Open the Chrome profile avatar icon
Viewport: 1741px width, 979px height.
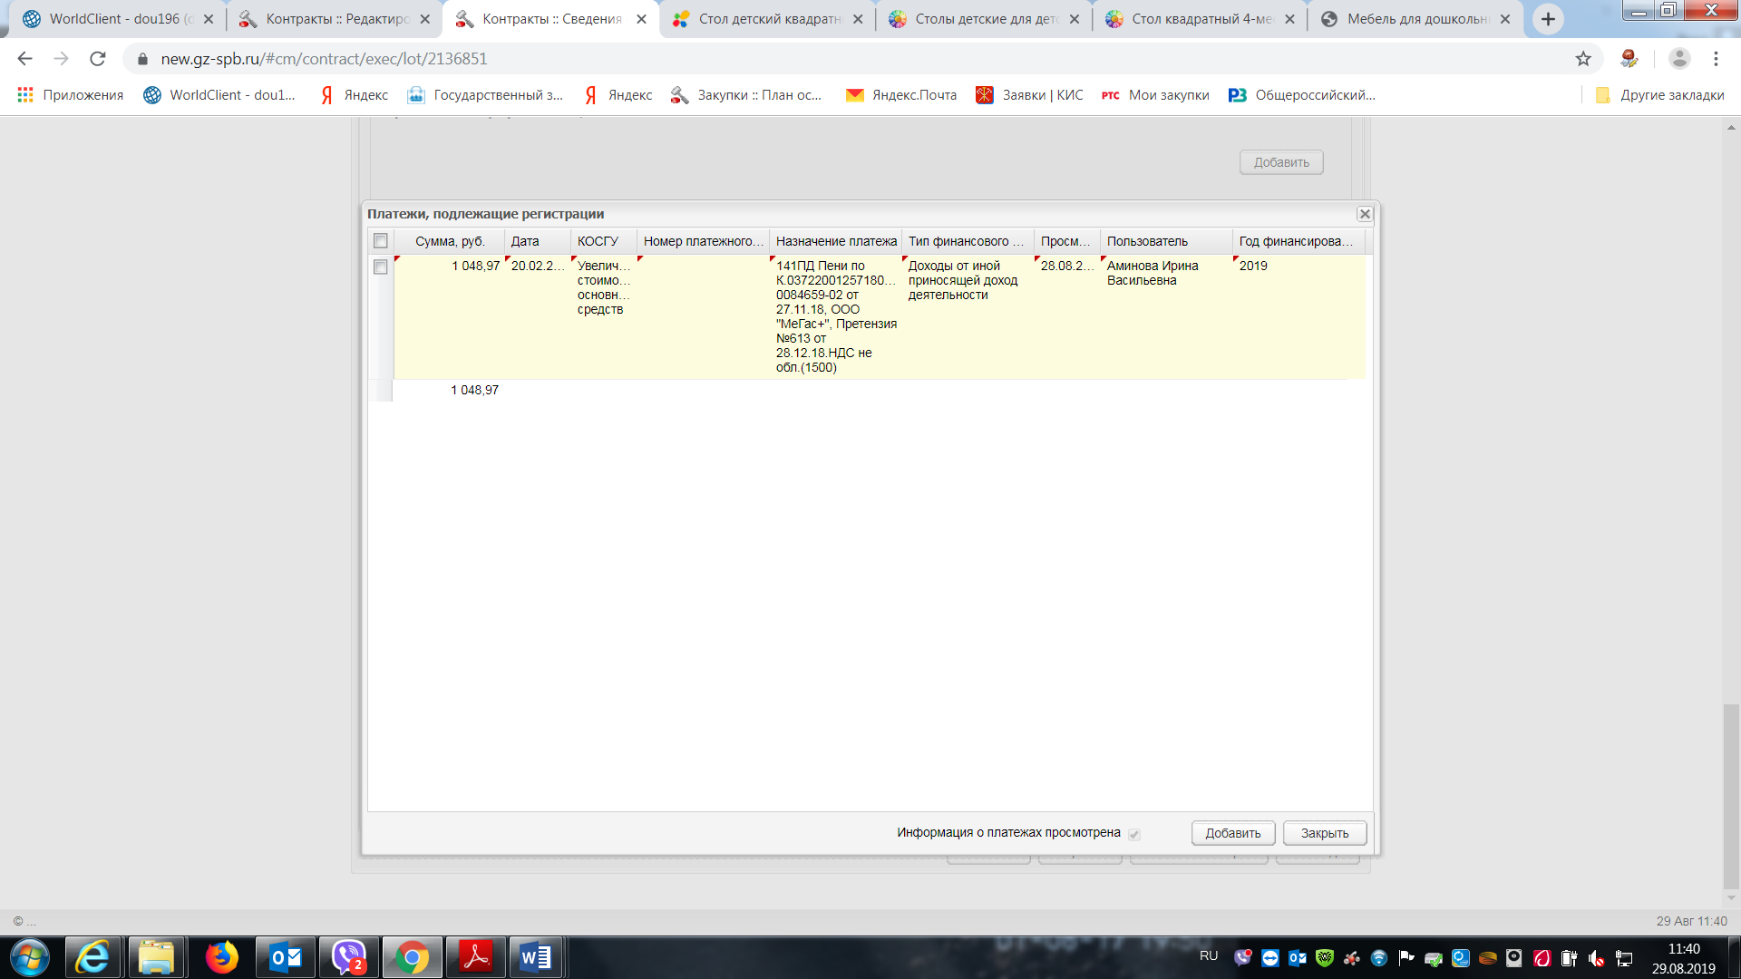tap(1679, 59)
